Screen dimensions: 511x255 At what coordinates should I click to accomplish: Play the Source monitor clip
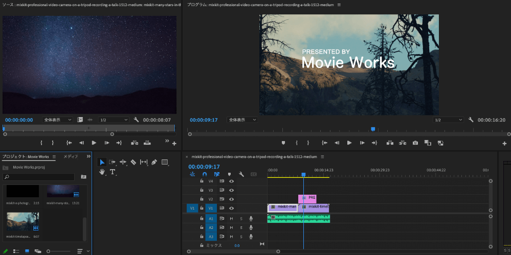tap(94, 143)
